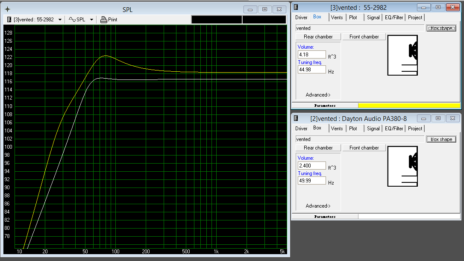Open the EQ/Filter tab in the Dayton PA380-8 window
Image resolution: width=464 pixels, height=261 pixels.
click(394, 129)
